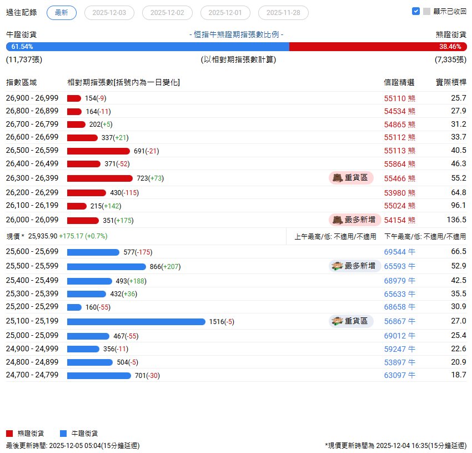Screen dimensions: 472x453
Task: Open bear warrant 55113
Action: click(x=399, y=151)
